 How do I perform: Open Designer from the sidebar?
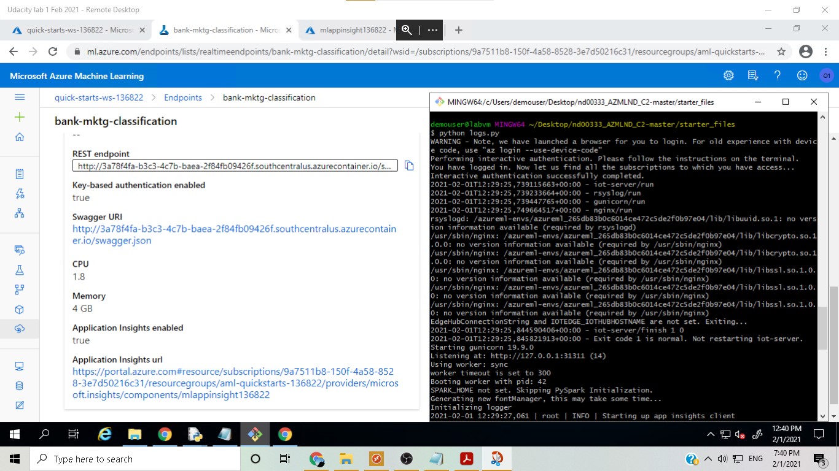[20, 213]
